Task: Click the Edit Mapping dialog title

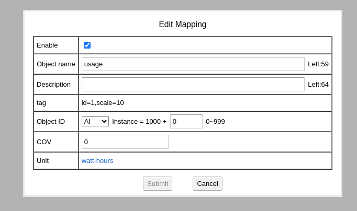Action: (183, 25)
